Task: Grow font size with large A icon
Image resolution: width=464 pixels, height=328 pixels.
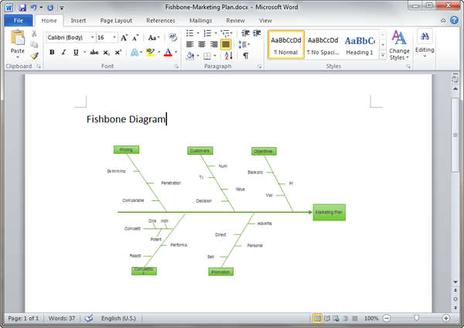Action: tap(125, 38)
